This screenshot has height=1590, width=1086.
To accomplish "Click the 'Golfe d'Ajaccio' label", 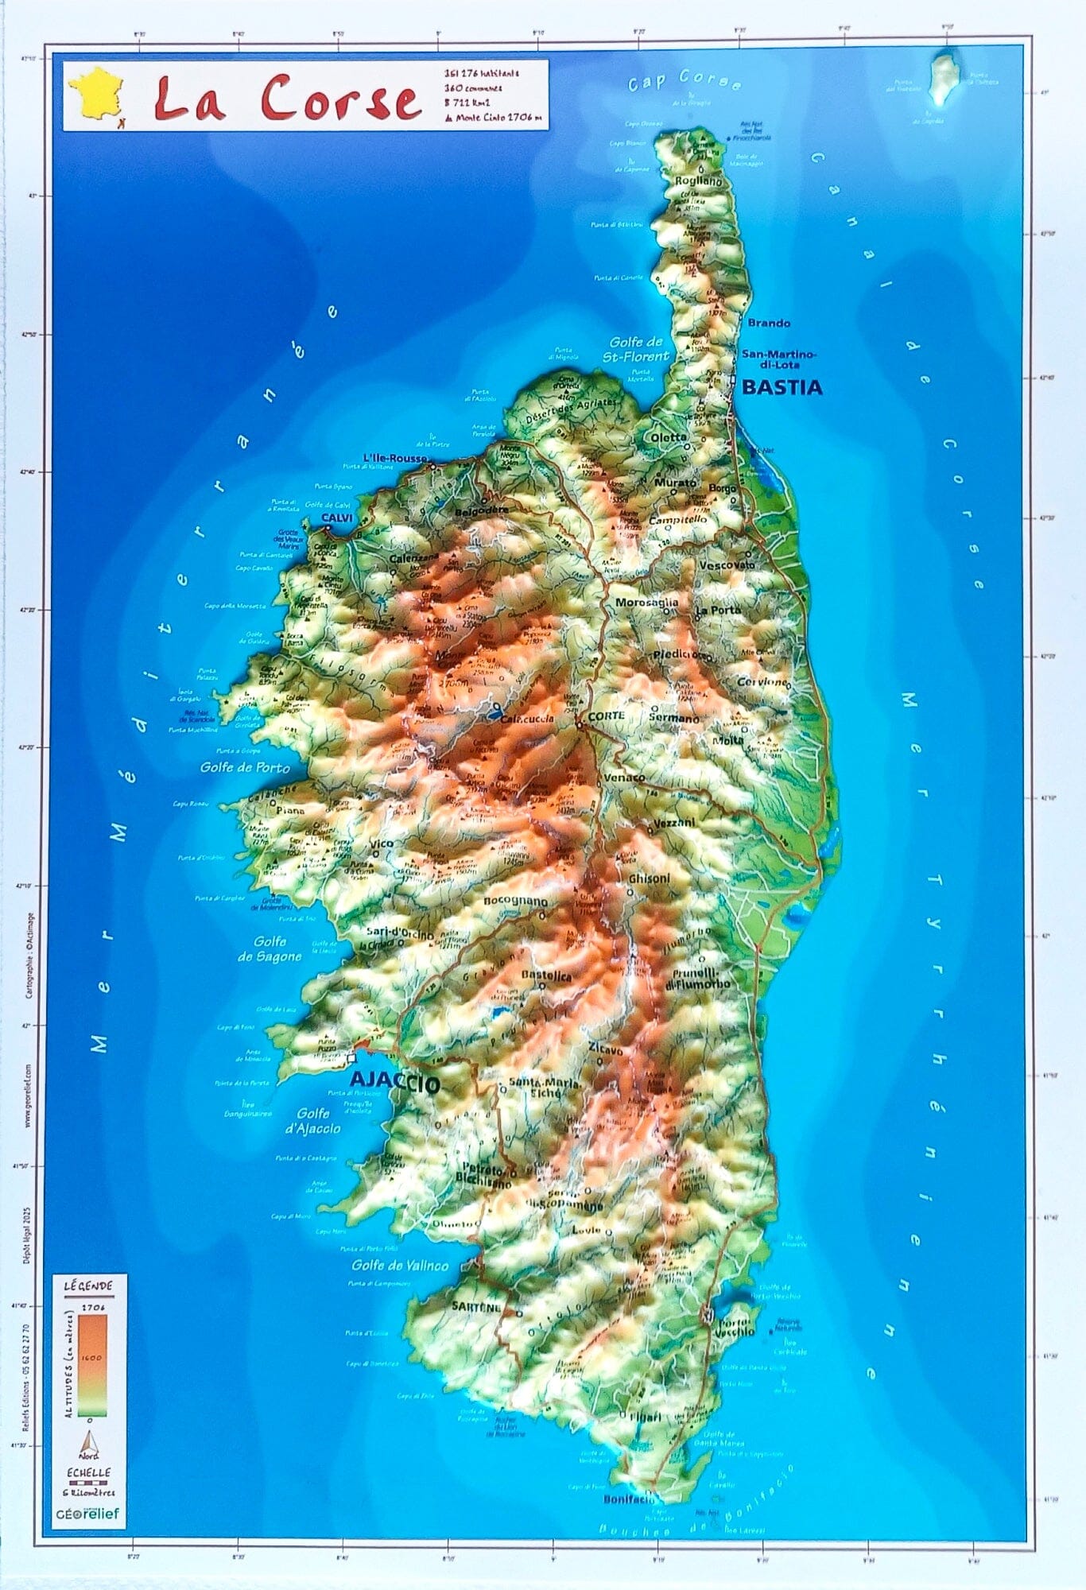I will click(312, 1121).
